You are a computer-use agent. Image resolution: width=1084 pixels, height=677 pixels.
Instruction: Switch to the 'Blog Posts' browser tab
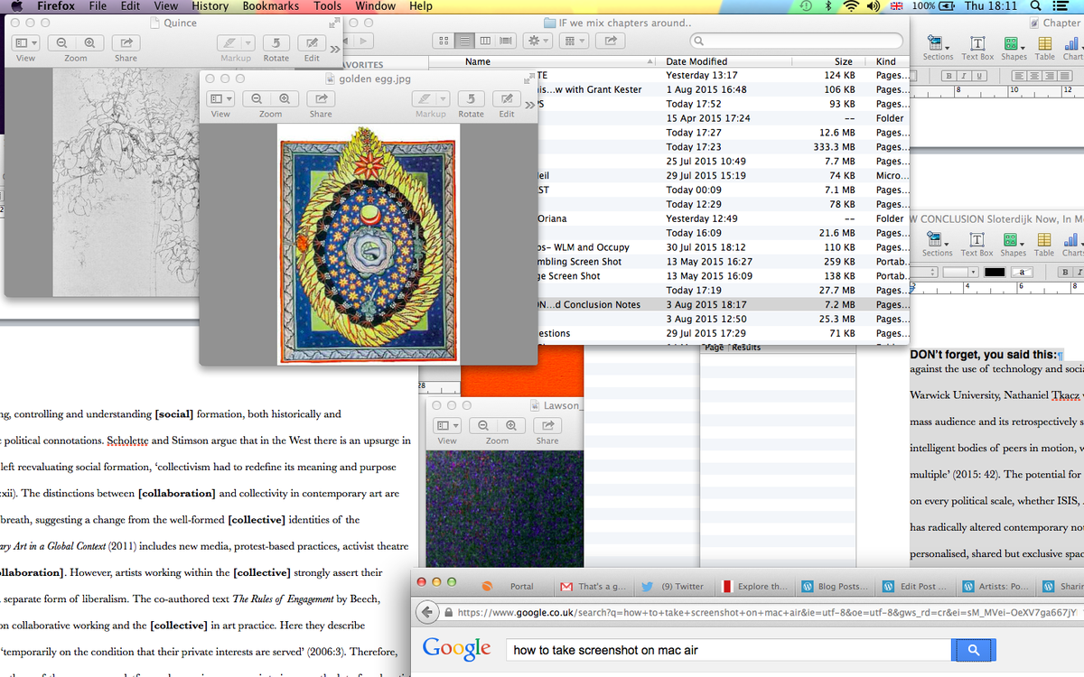835,586
